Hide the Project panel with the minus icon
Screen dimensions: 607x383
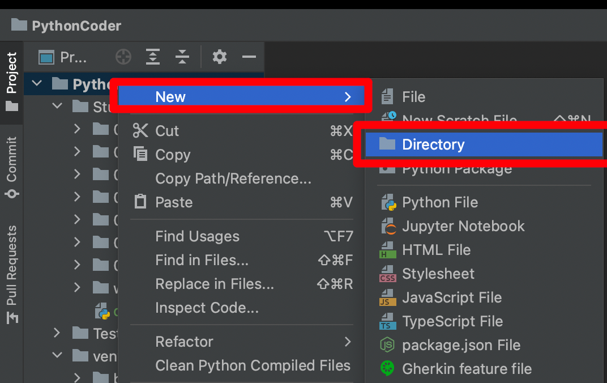(249, 57)
